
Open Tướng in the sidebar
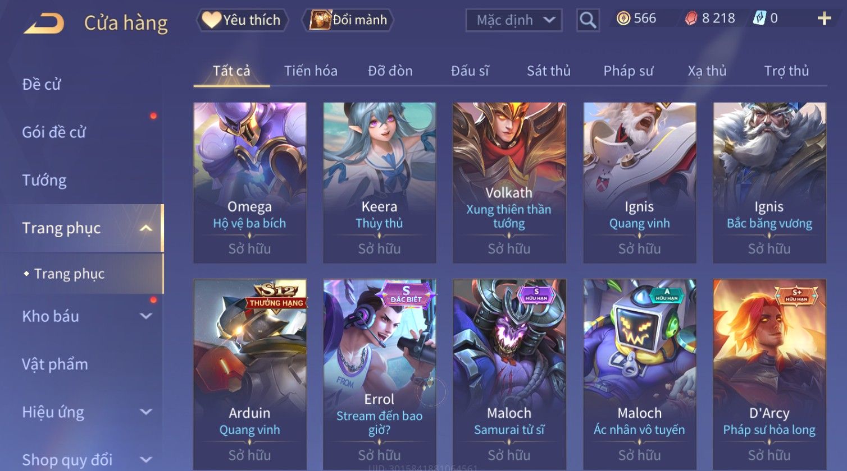[x=44, y=181]
